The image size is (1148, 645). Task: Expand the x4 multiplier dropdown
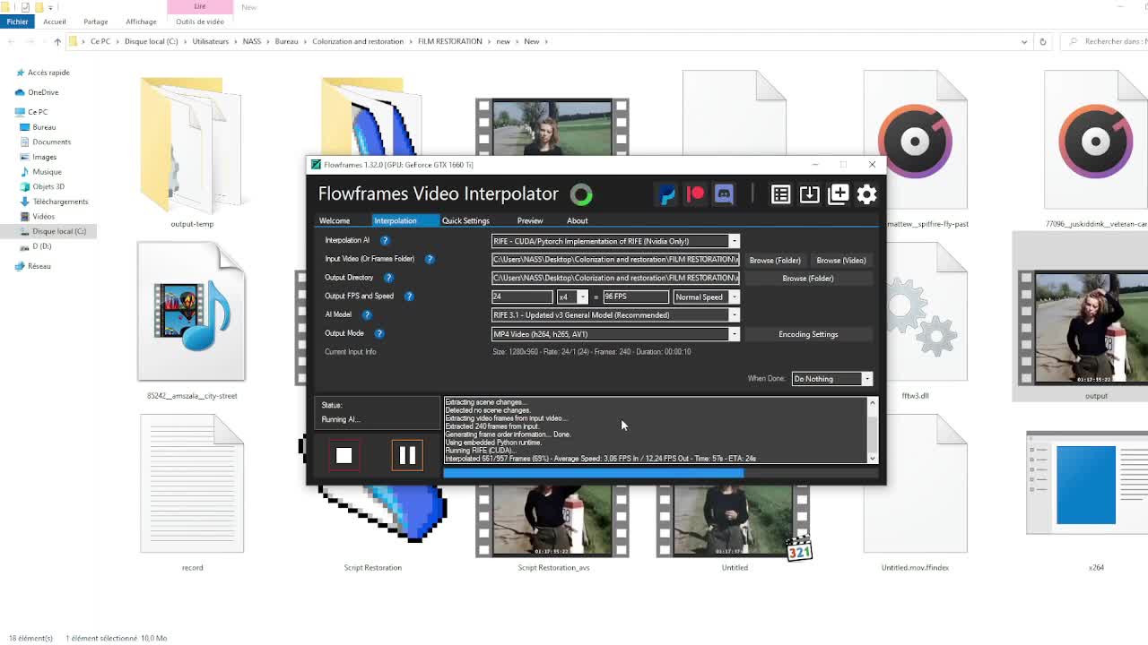(x=582, y=297)
